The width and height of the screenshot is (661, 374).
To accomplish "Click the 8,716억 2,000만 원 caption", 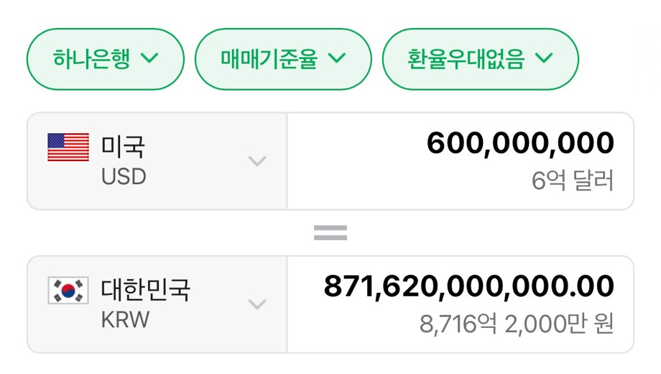I will (x=517, y=324).
